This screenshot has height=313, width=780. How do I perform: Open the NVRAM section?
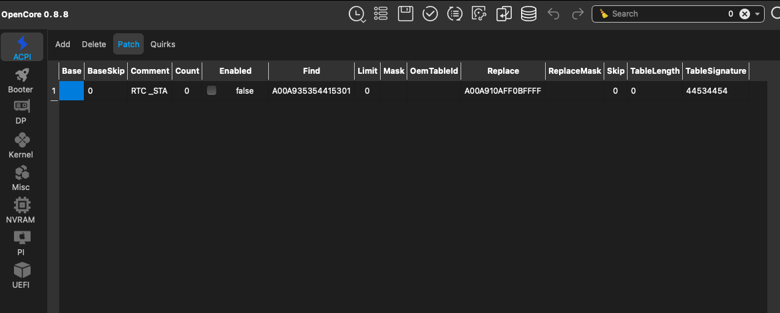point(21,210)
